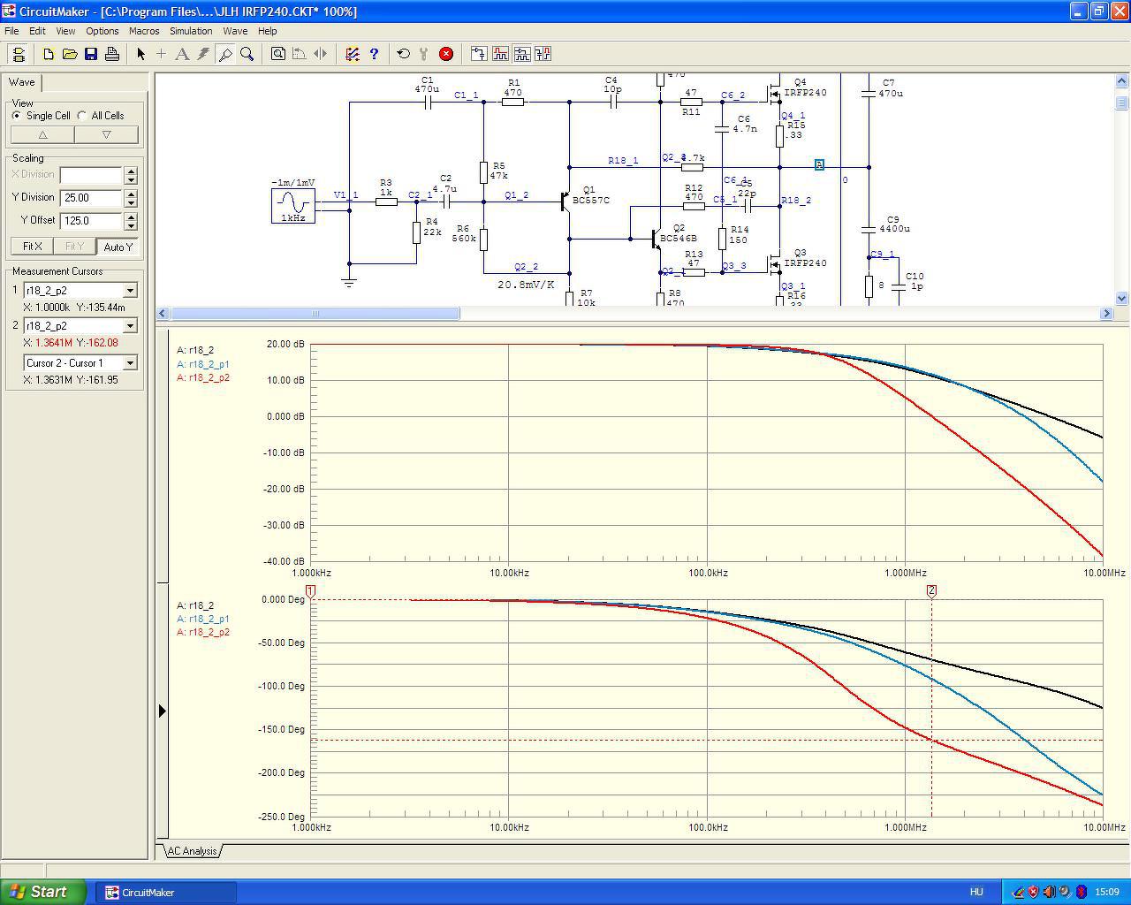Click the blue question mark Help icon
This screenshot has width=1131, height=905.
pos(374,54)
